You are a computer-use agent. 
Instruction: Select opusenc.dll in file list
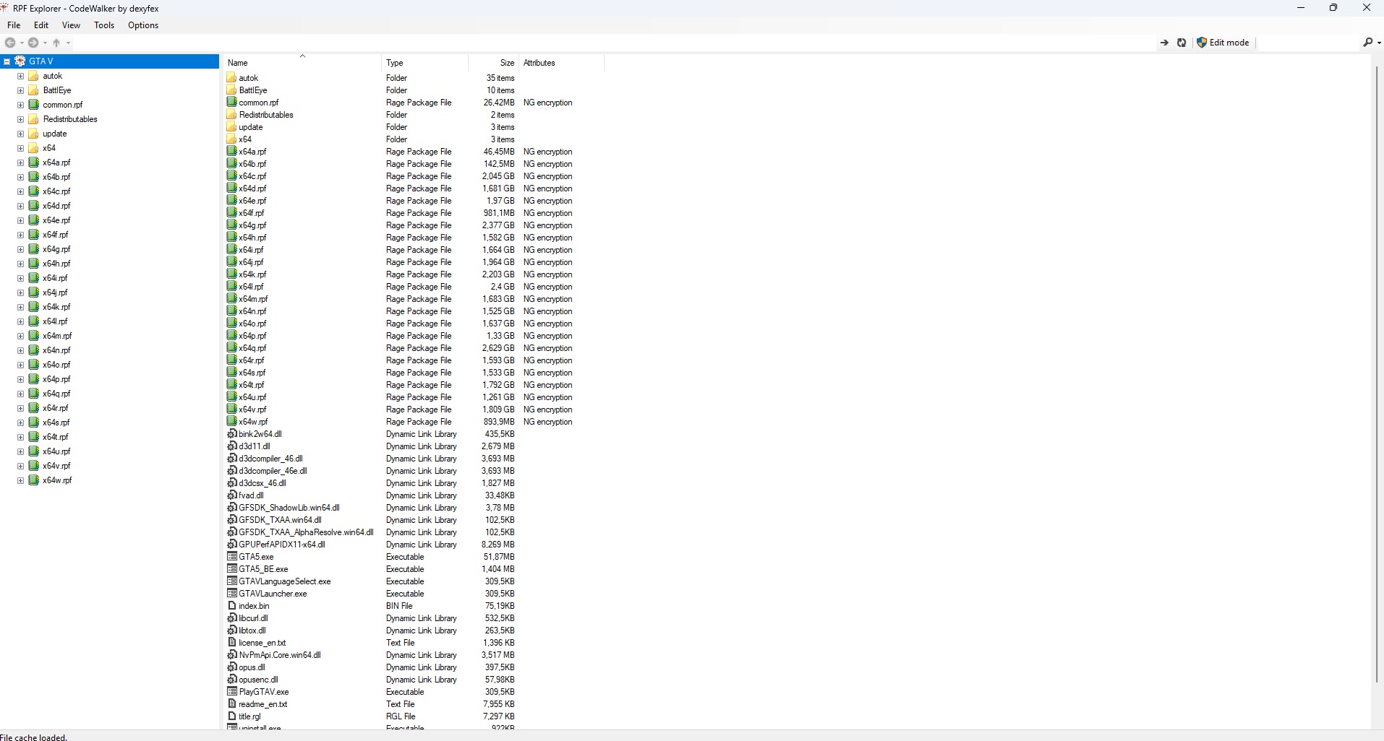[x=258, y=679]
